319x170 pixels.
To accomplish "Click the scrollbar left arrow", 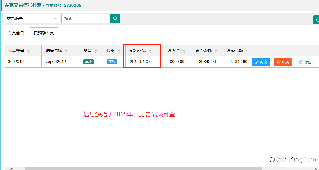I will click(12, 169).
